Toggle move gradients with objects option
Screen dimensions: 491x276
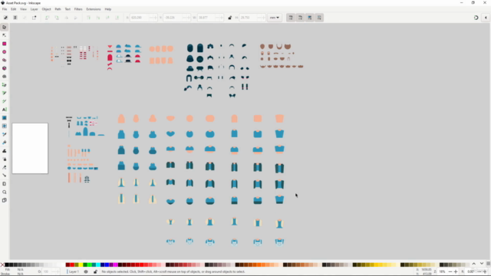[310, 18]
